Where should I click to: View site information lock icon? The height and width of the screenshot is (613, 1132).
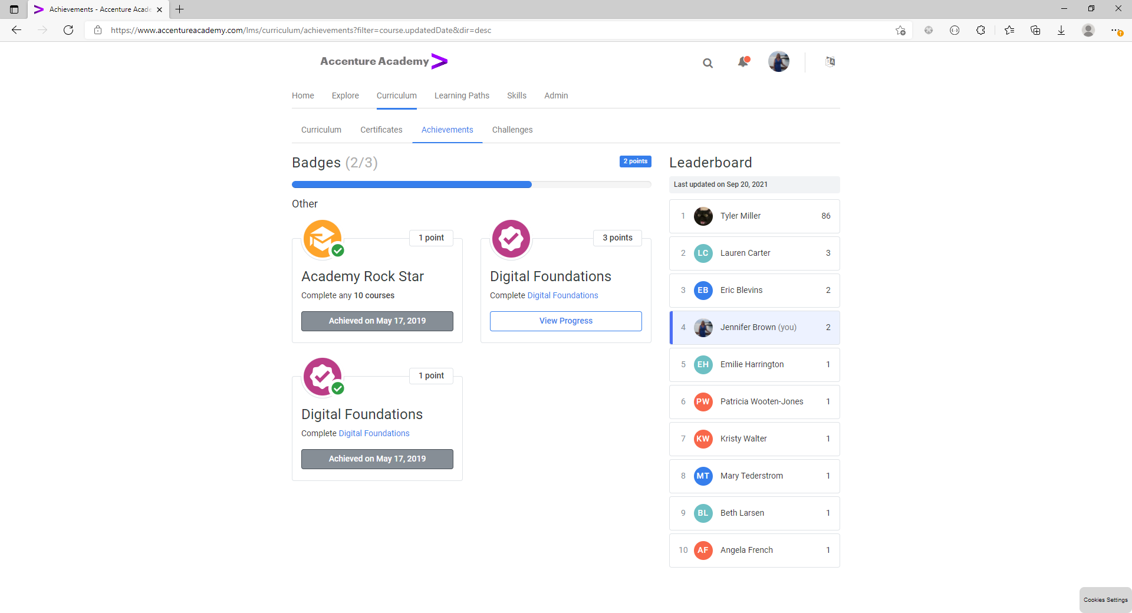(98, 30)
